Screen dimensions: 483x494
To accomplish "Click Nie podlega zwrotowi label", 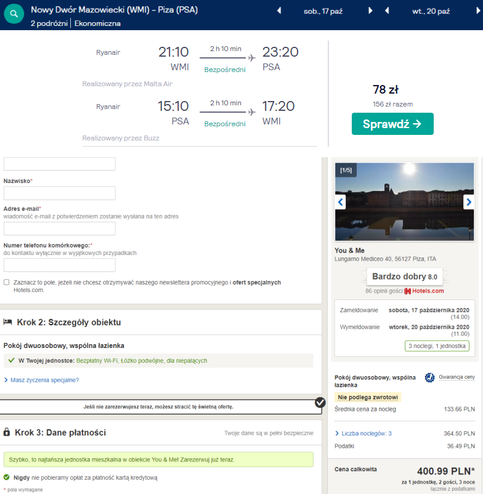I will pos(368,397).
